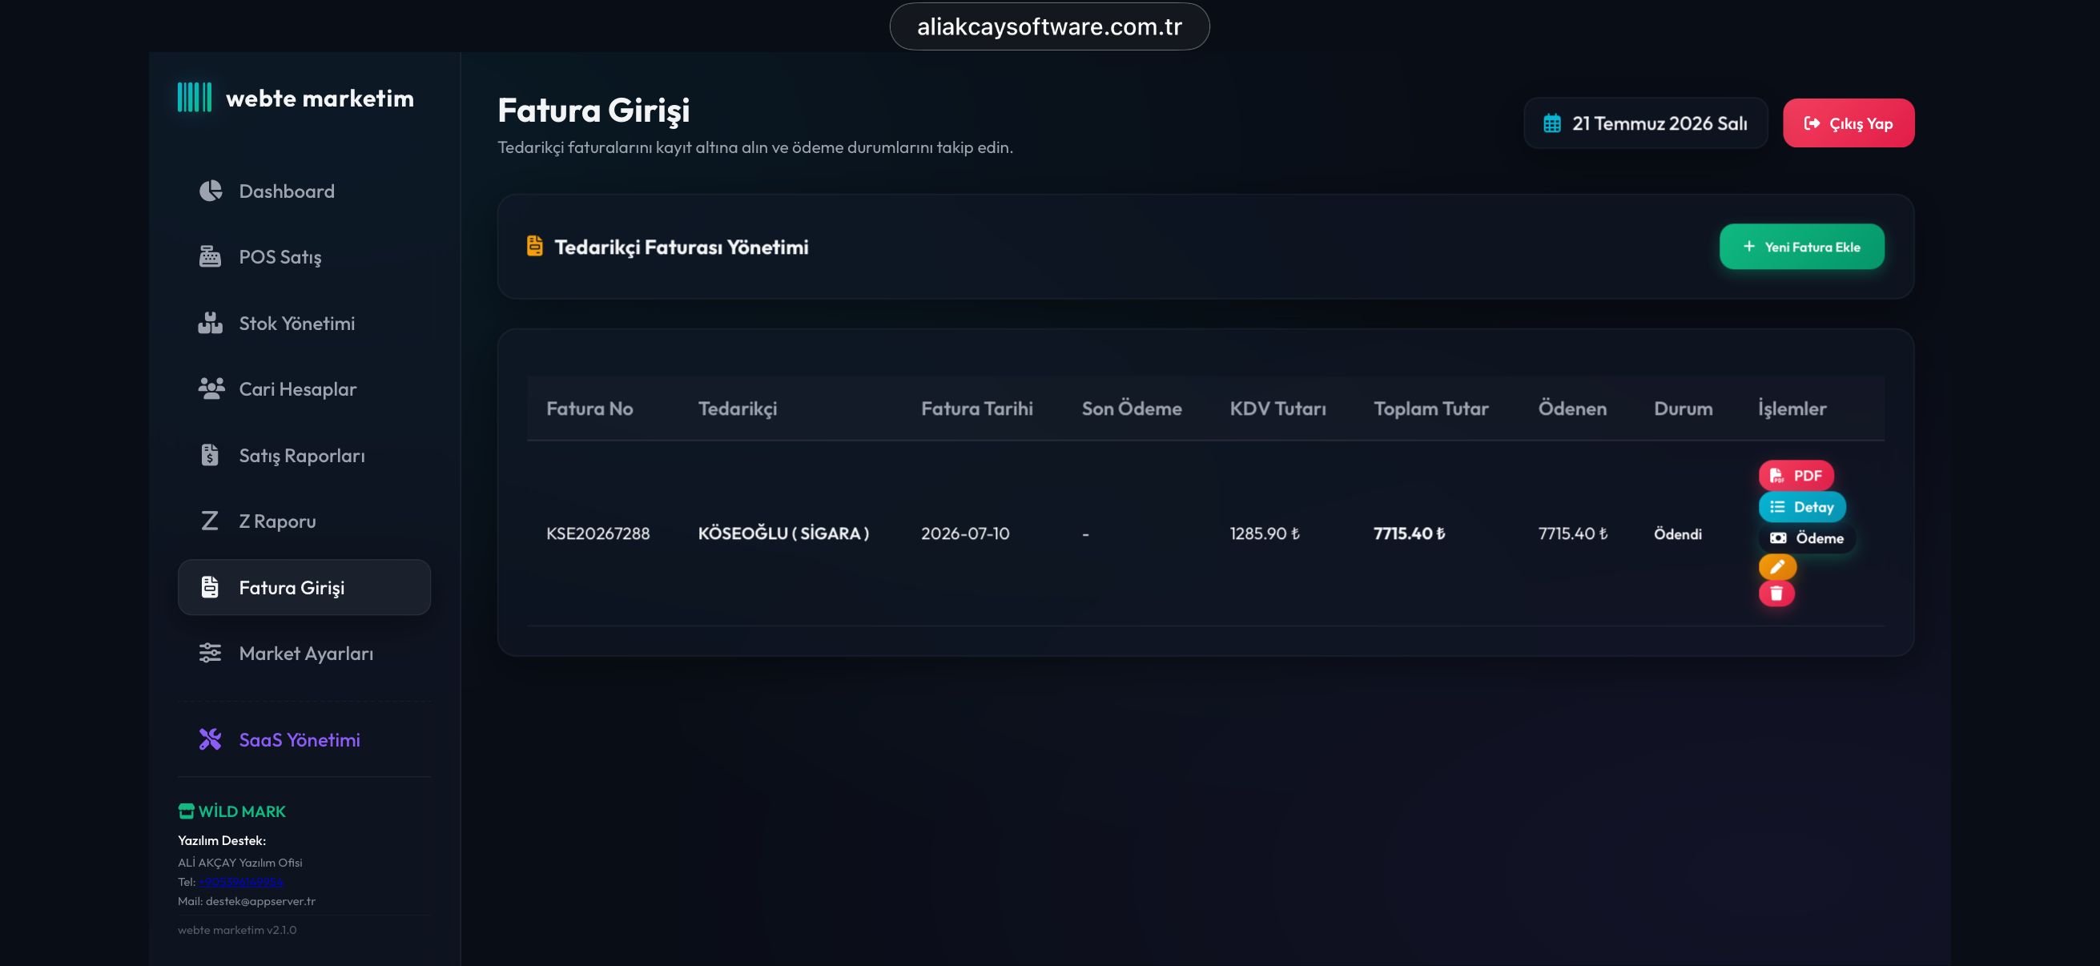The height and width of the screenshot is (966, 2100).
Task: Click the Fatura Tarihi column header
Action: point(976,409)
